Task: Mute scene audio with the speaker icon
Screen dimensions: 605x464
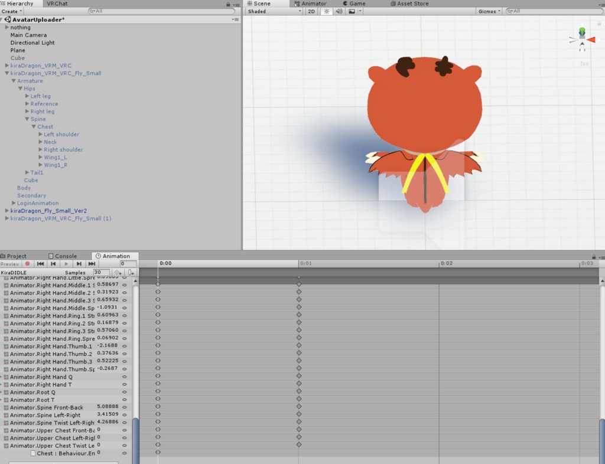Action: pos(338,11)
